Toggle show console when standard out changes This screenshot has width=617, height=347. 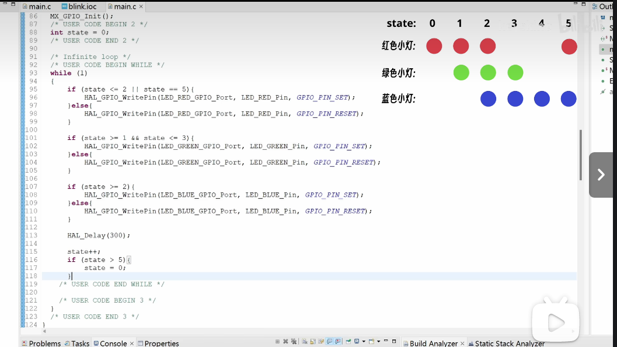(329, 342)
